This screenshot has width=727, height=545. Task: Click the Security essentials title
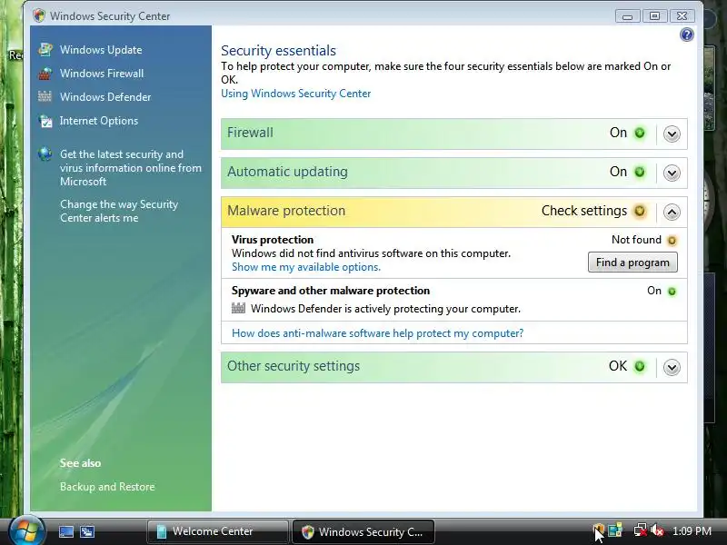point(278,50)
